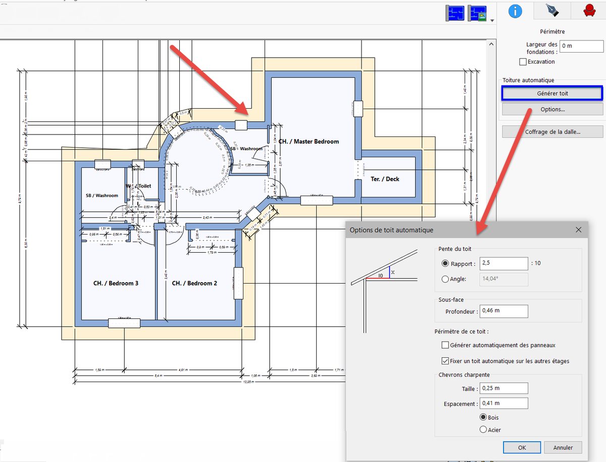The image size is (606, 462).
Task: Click the canvas vertical scrollbar up arrow
Action: [x=492, y=44]
